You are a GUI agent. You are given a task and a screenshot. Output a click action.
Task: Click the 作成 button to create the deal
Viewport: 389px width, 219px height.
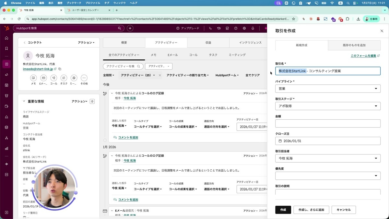[x=283, y=210]
